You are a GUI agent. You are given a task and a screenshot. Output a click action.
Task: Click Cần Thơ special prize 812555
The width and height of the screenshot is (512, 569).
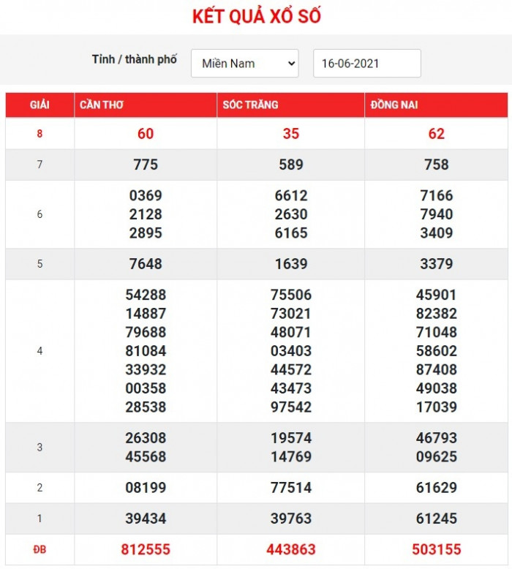pyautogui.click(x=146, y=549)
